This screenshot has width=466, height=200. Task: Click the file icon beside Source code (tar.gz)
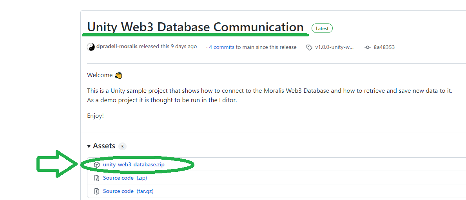point(96,191)
